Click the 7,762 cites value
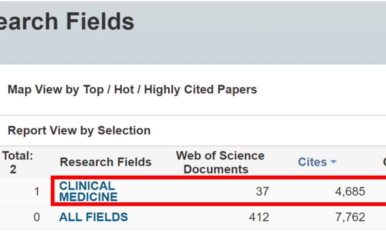Image resolution: width=386 pixels, height=239 pixels. click(x=350, y=217)
